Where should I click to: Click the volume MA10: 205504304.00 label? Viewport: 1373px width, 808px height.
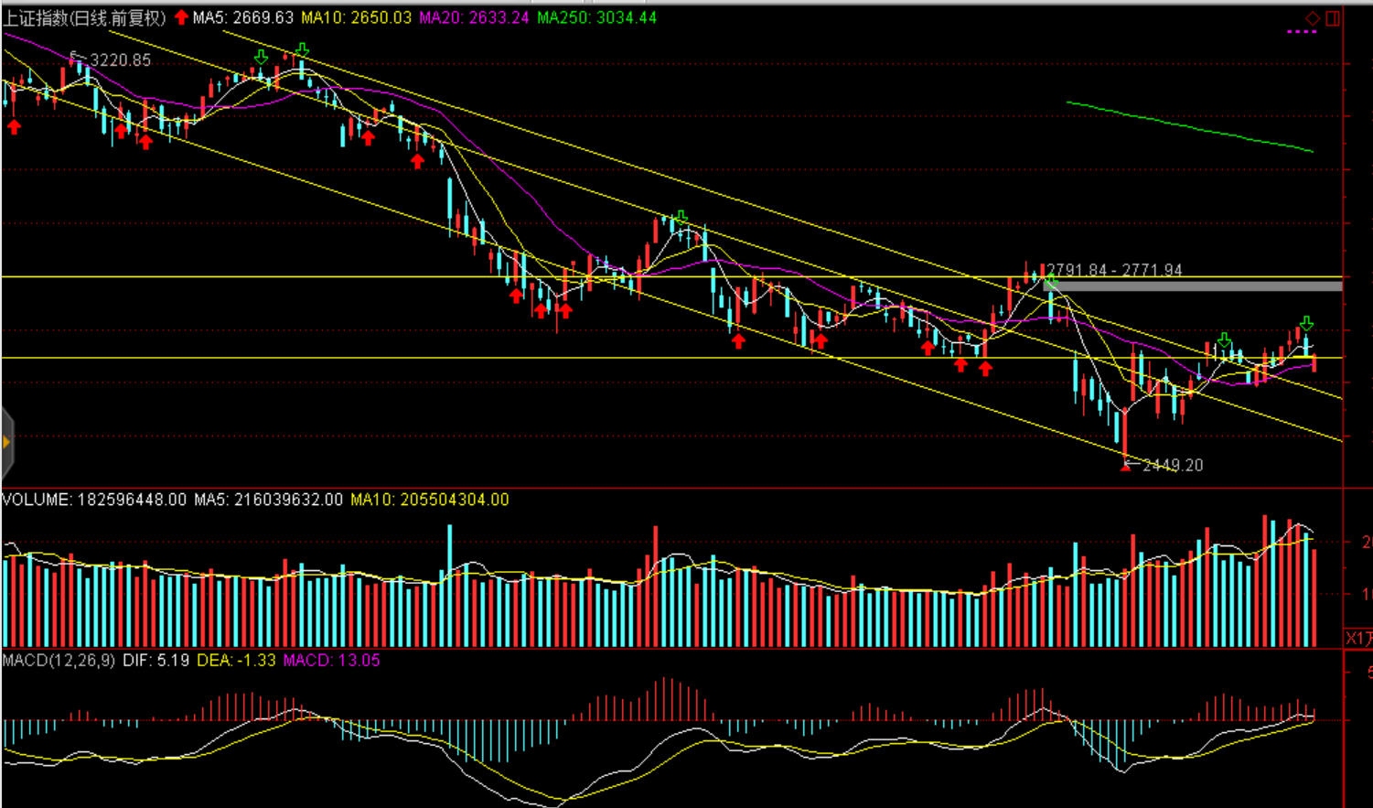coord(429,500)
